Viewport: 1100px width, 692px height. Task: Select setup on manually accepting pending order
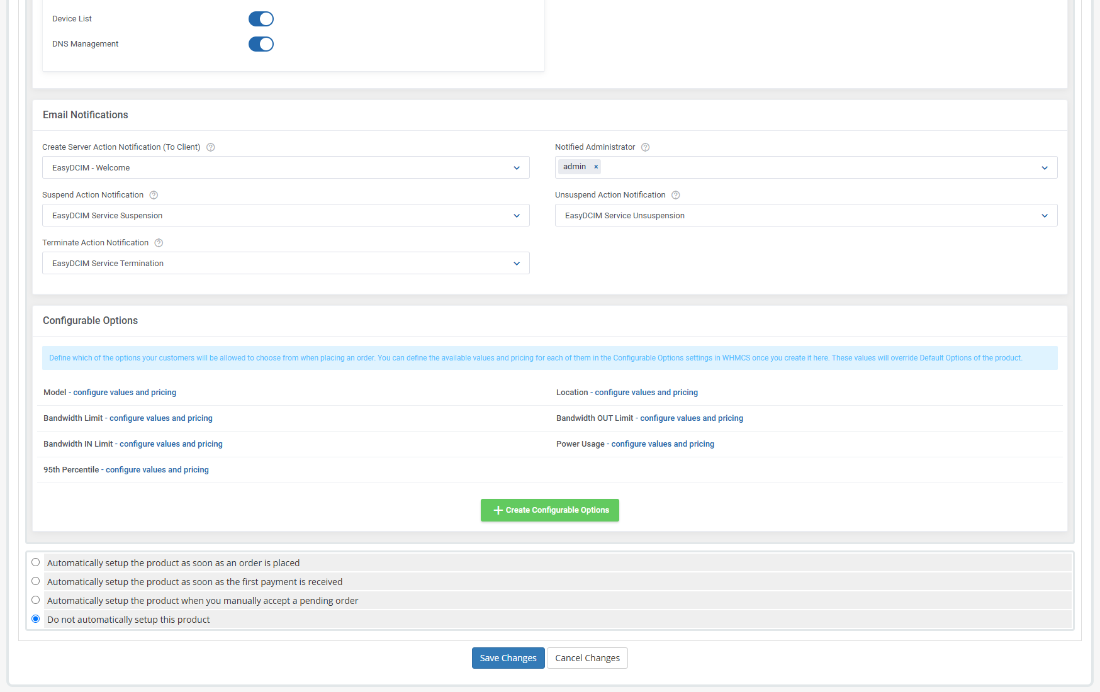(x=36, y=600)
